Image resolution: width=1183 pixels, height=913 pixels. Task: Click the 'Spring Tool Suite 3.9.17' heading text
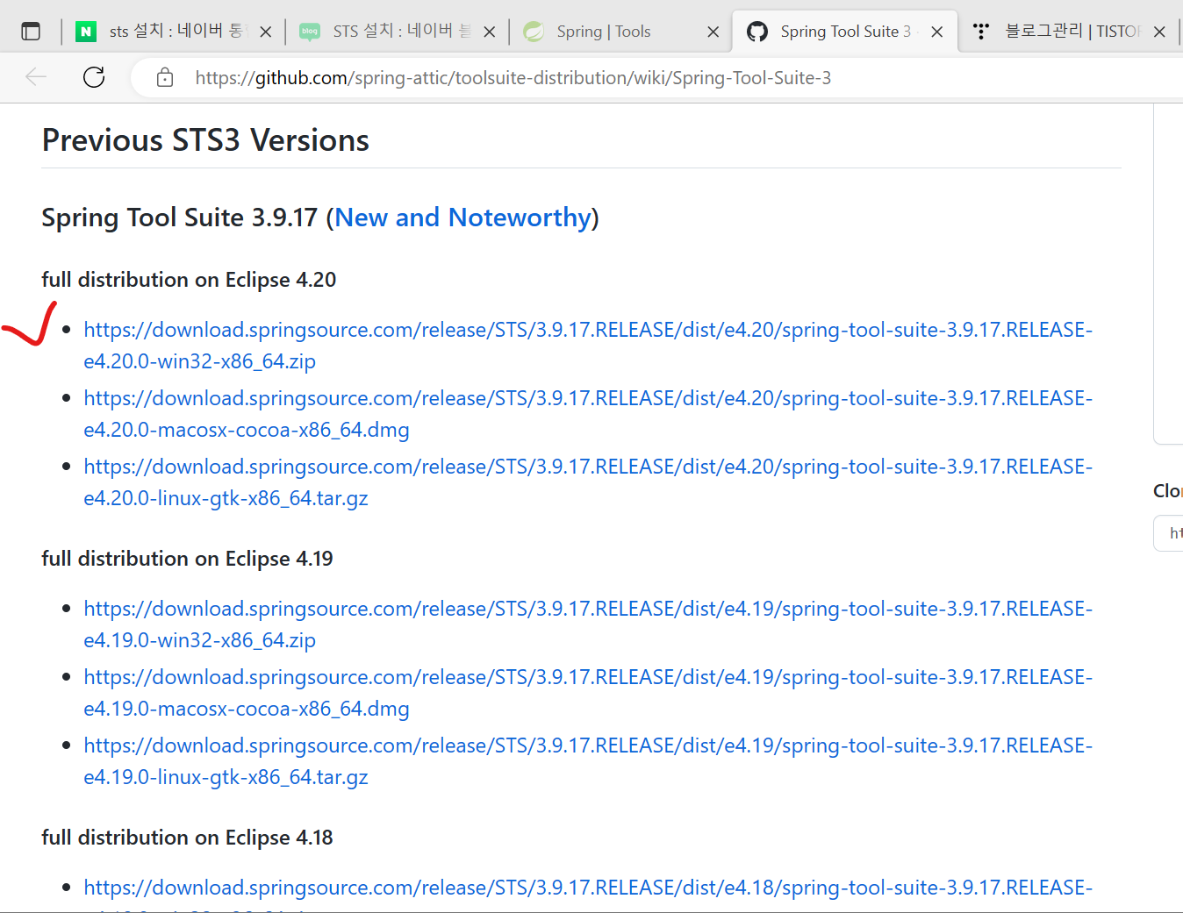point(179,218)
